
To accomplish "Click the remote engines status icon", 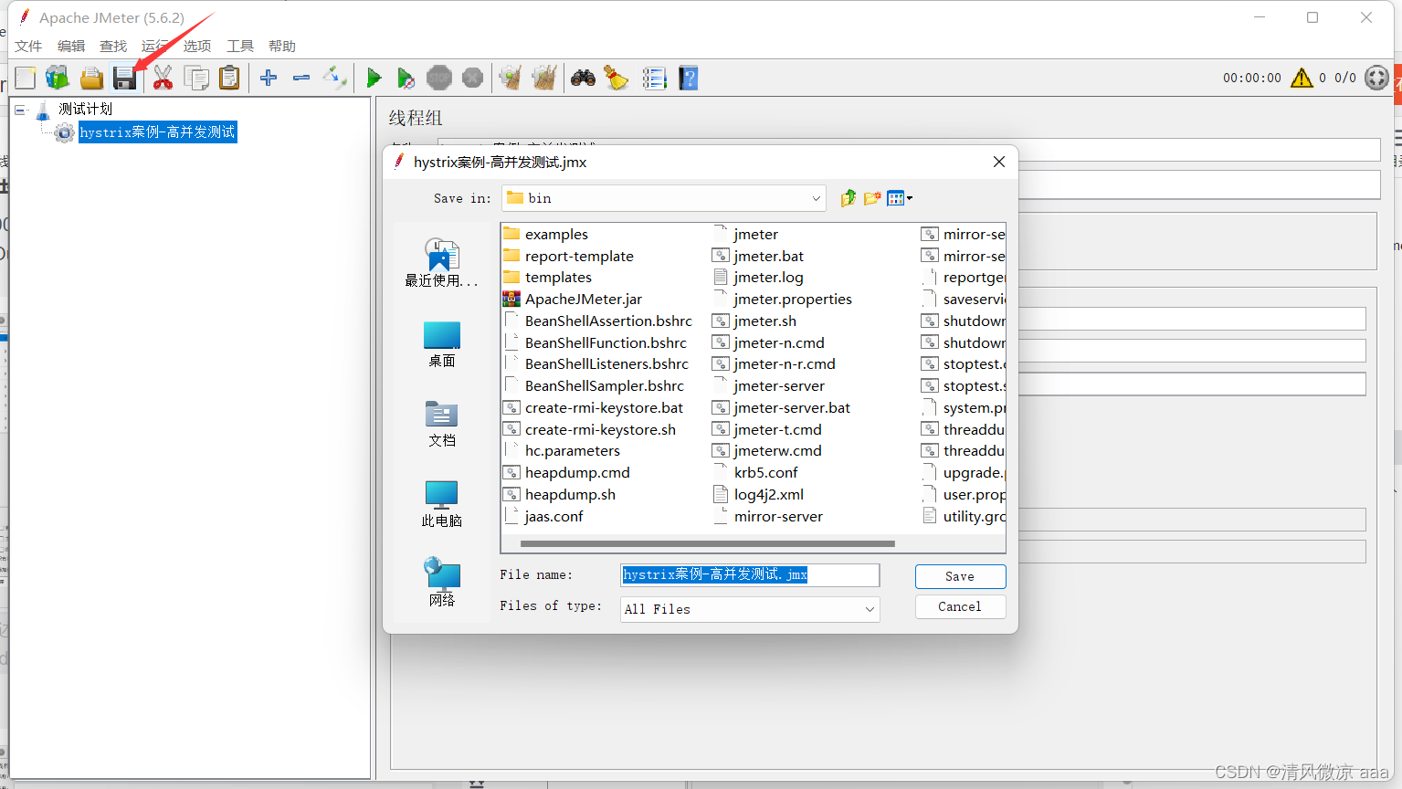I will (x=1377, y=78).
